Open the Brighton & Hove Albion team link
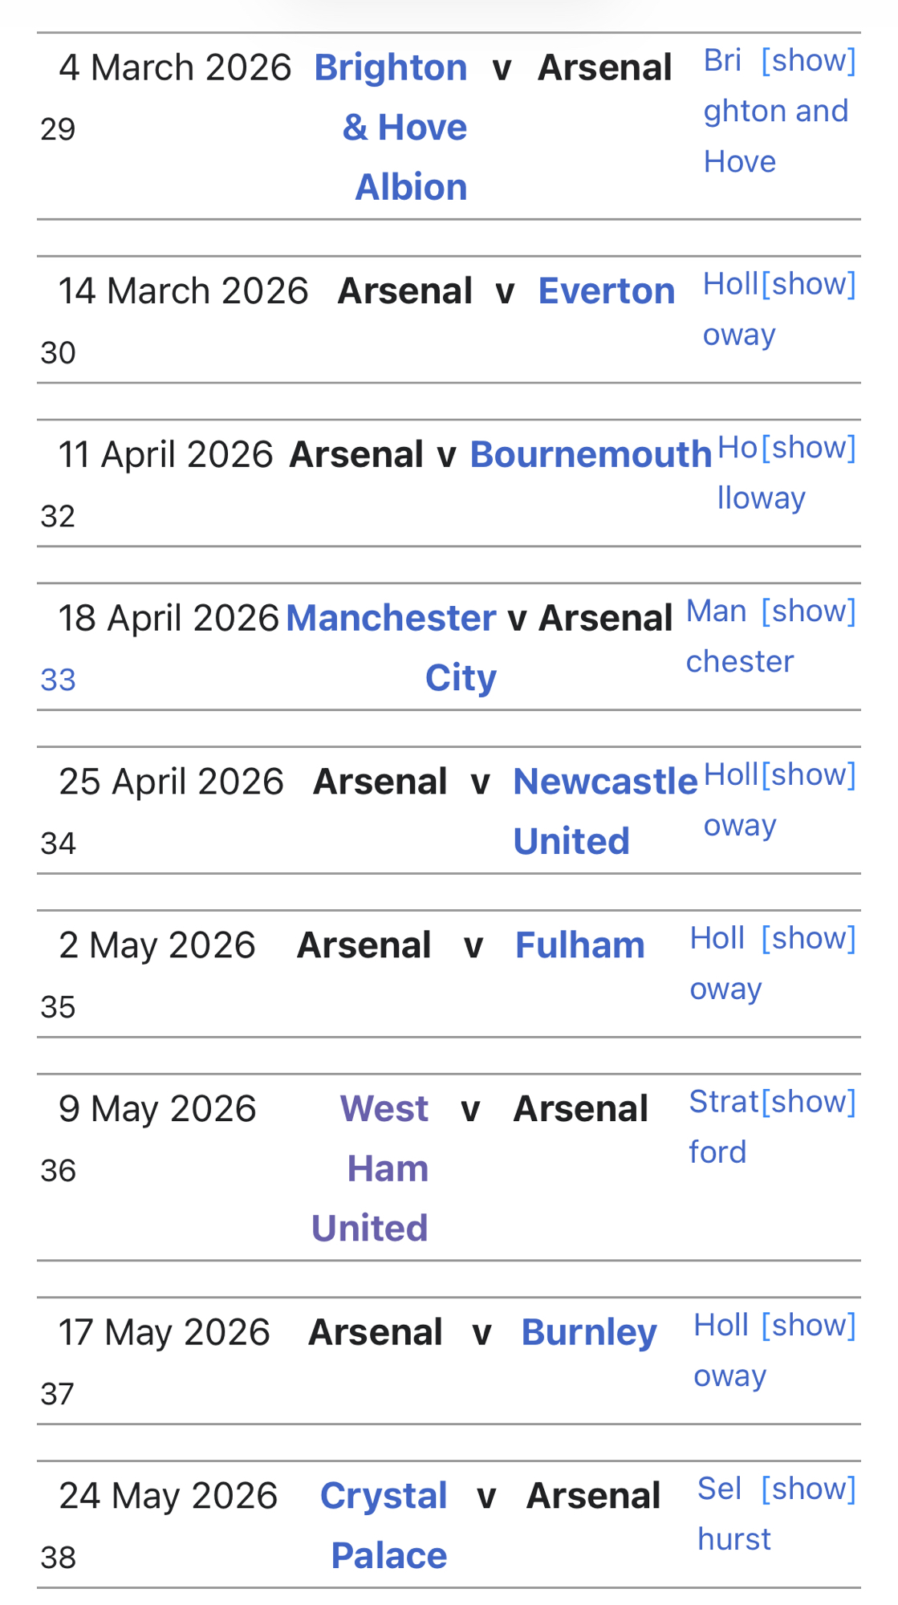 click(404, 127)
